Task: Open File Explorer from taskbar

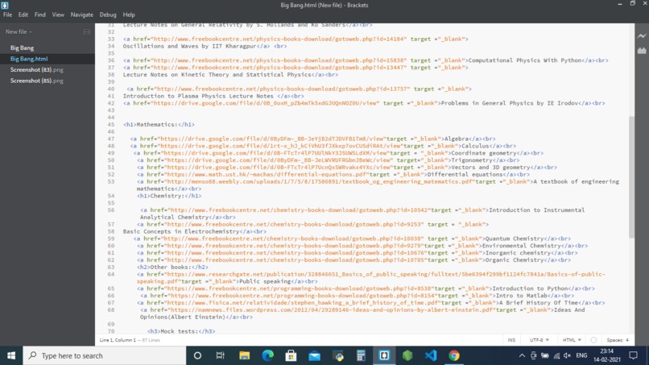Action: click(244, 355)
